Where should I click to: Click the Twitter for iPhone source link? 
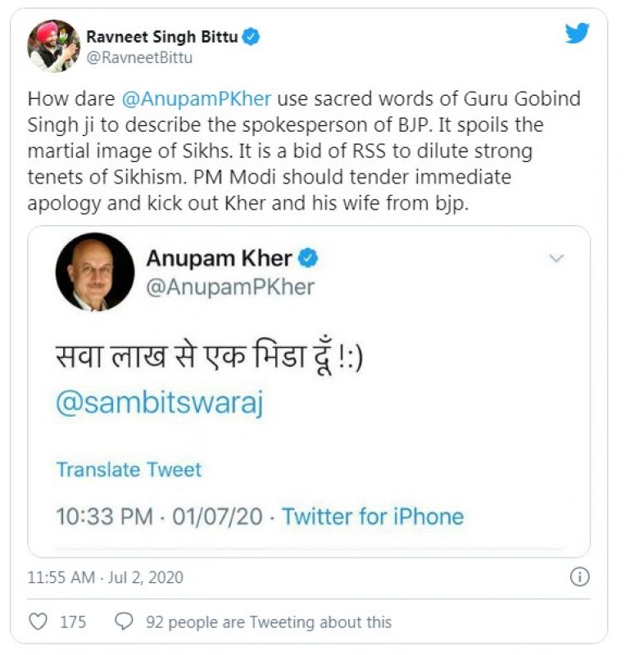373,517
